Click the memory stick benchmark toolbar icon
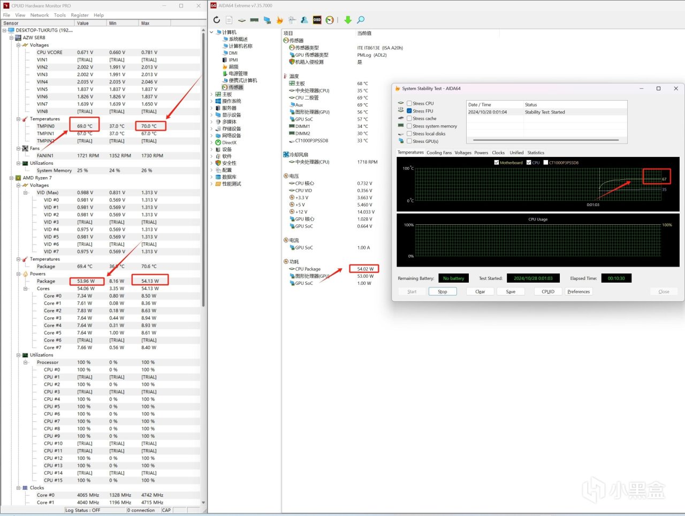Image resolution: width=685 pixels, height=516 pixels. point(254,20)
